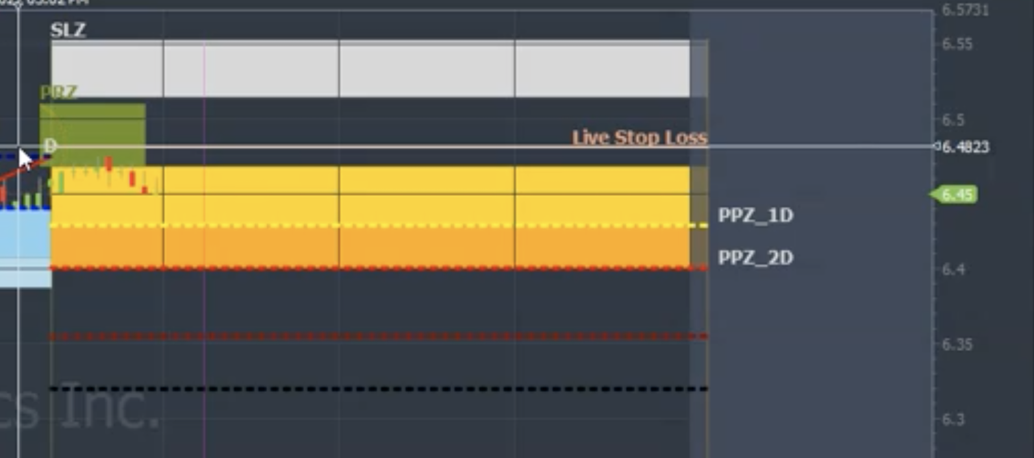Click the yellow dashed PPZ_1D line

[379, 225]
